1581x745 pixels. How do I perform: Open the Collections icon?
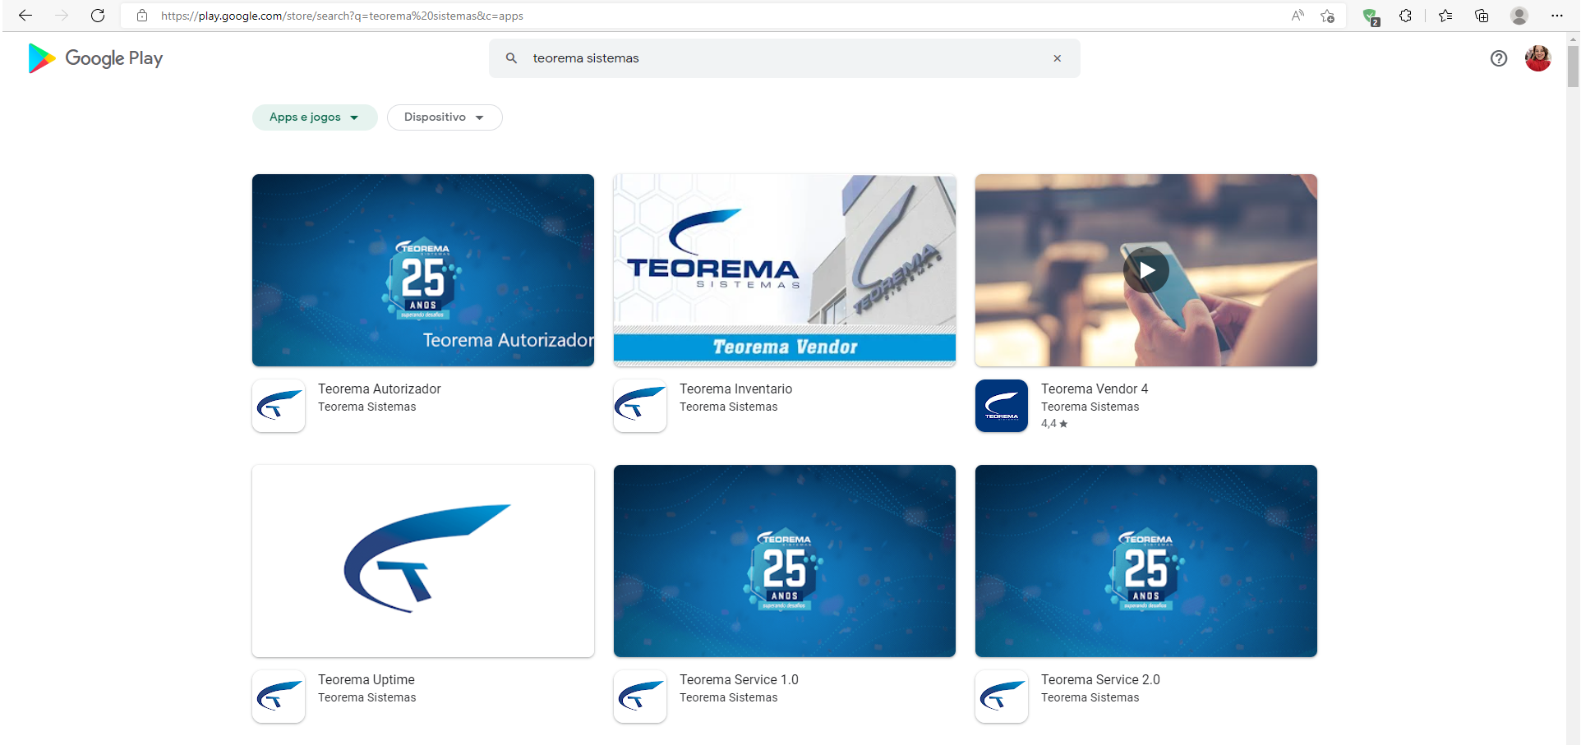coord(1482,16)
